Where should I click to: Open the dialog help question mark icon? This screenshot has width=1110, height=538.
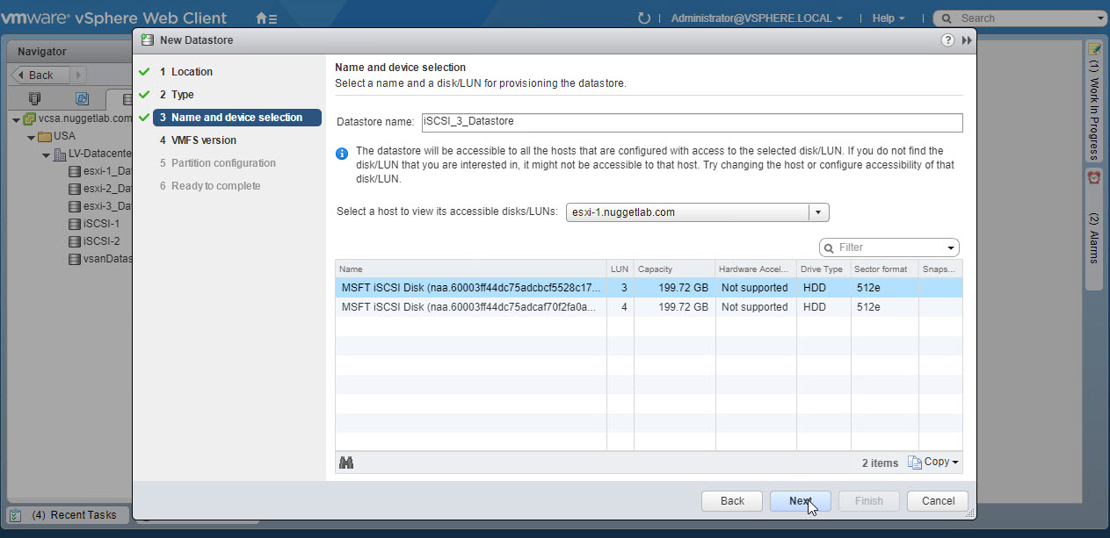(x=947, y=40)
